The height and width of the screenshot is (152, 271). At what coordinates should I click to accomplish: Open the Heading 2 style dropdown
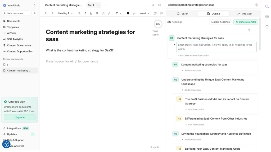65,13
